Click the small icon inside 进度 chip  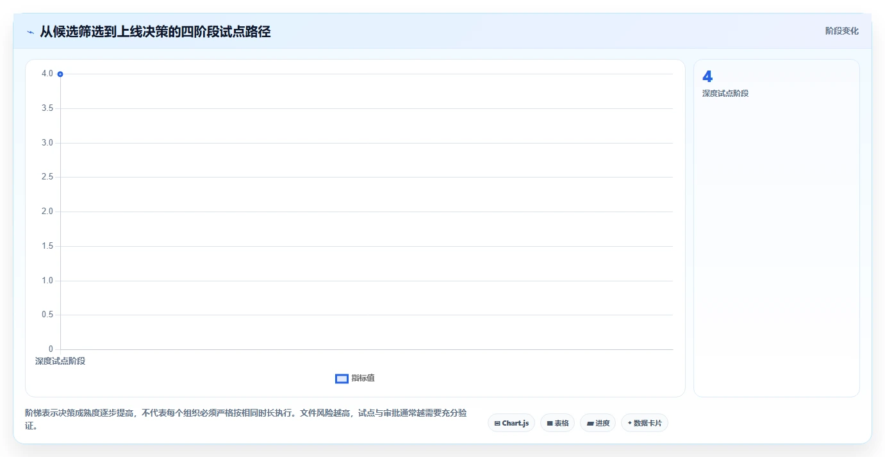click(x=590, y=424)
